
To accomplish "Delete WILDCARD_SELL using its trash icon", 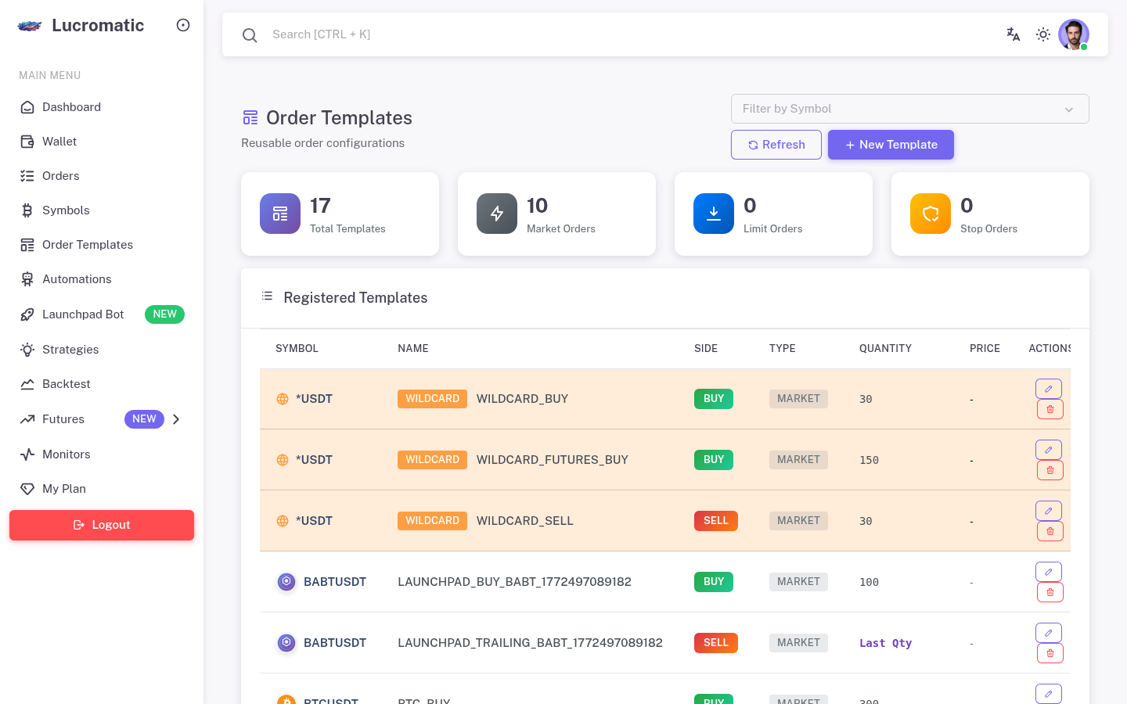I will point(1050,530).
